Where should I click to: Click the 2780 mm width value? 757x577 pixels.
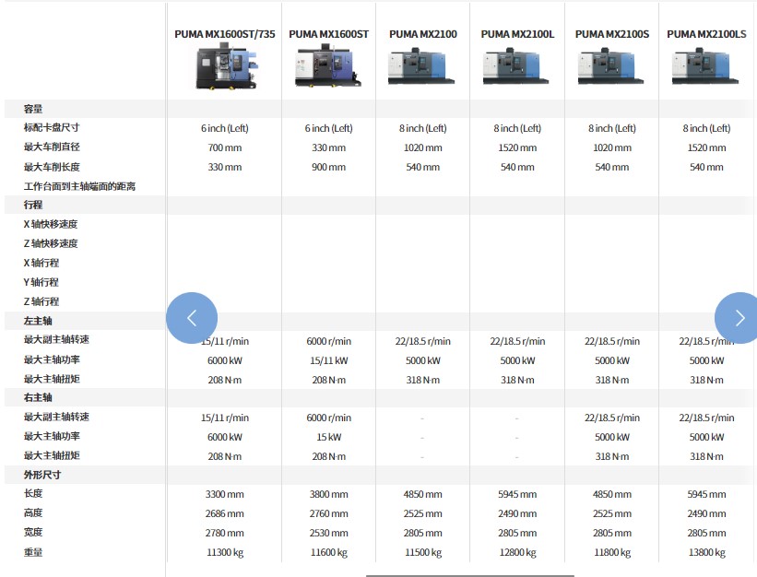(225, 533)
